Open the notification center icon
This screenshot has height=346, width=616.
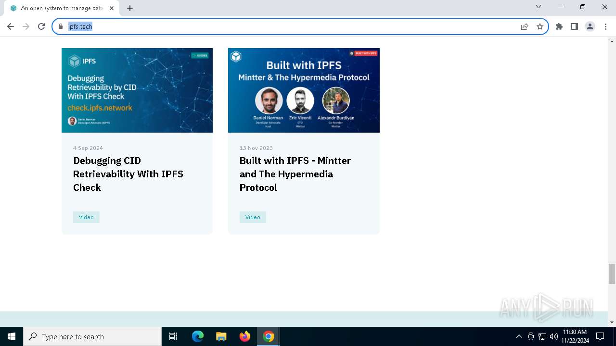(600, 336)
